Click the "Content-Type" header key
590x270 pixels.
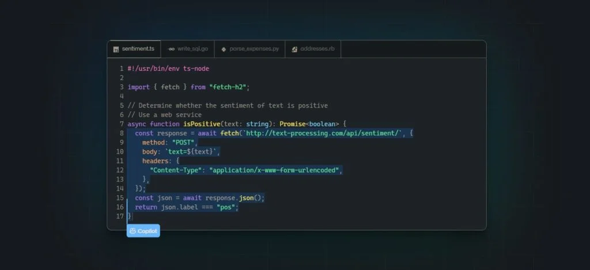(176, 170)
